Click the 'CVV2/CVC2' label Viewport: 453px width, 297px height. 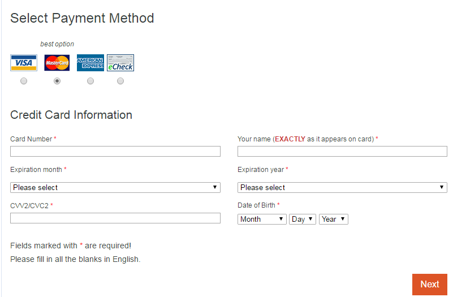pos(29,206)
